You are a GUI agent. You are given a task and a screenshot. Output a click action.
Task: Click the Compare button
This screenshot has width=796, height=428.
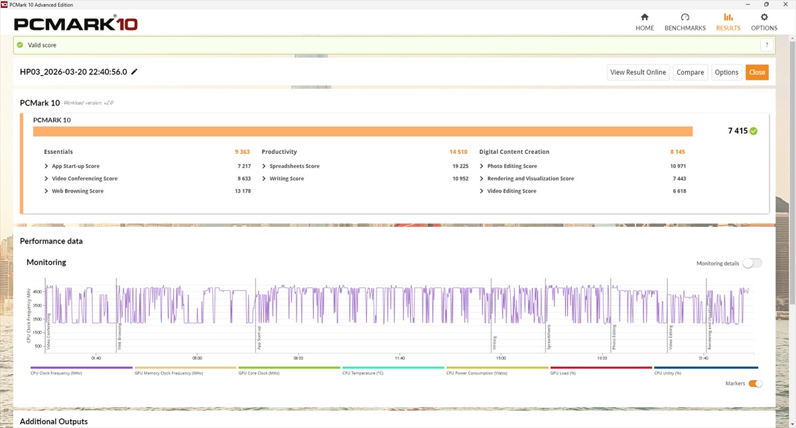click(x=690, y=72)
